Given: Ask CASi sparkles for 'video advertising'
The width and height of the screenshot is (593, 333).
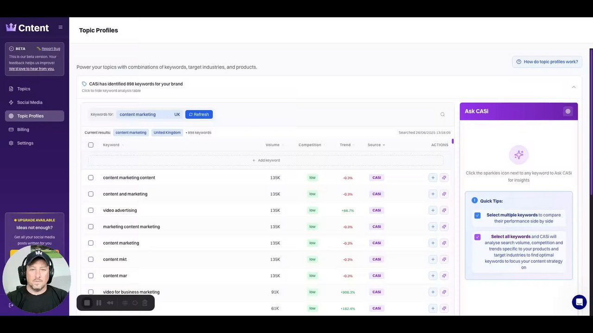Looking at the screenshot, I should (444, 210).
